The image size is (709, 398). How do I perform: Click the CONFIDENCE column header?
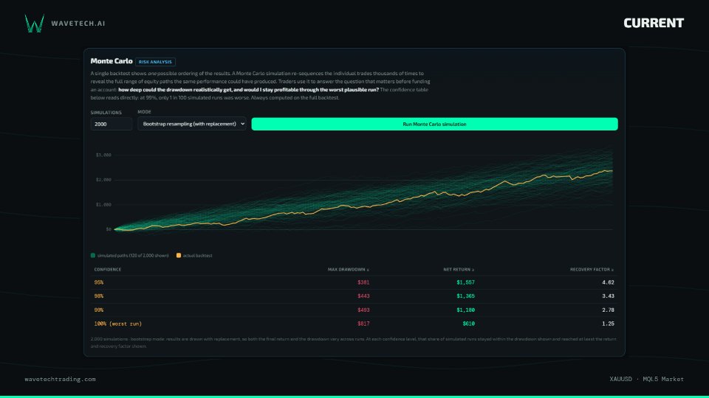(x=108, y=270)
